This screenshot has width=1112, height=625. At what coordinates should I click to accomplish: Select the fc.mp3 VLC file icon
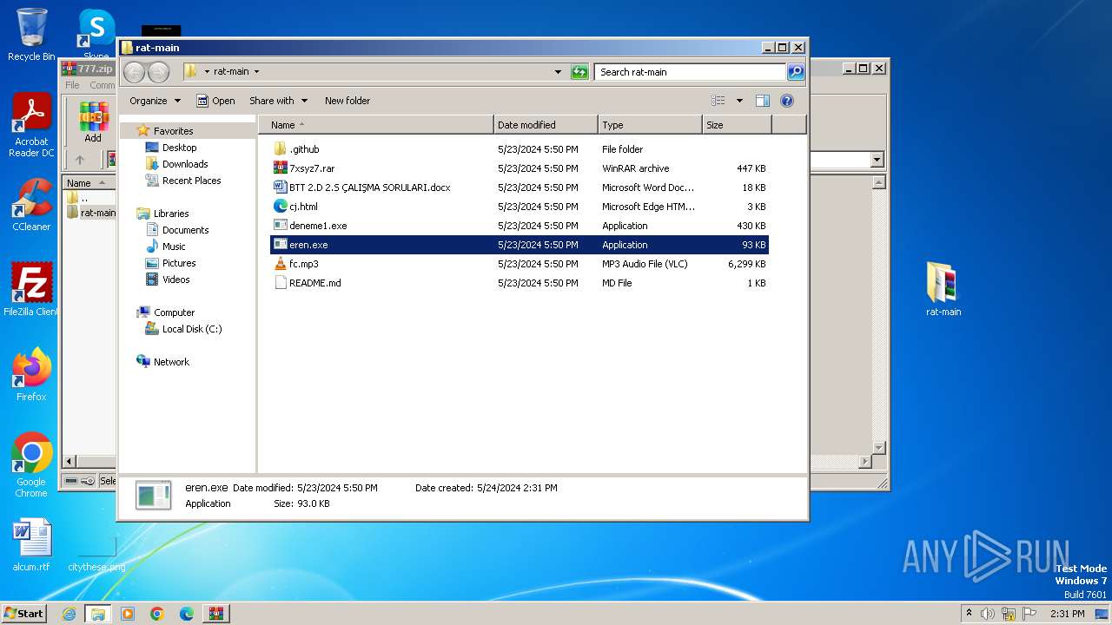point(280,264)
